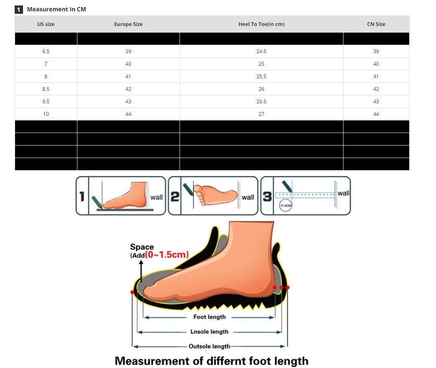
Task: Click the "Foot length" arrow label
Action: [x=209, y=317]
